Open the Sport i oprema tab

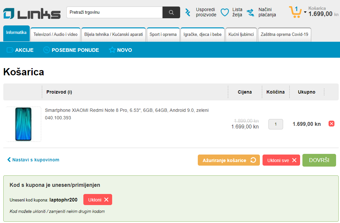tap(163, 35)
